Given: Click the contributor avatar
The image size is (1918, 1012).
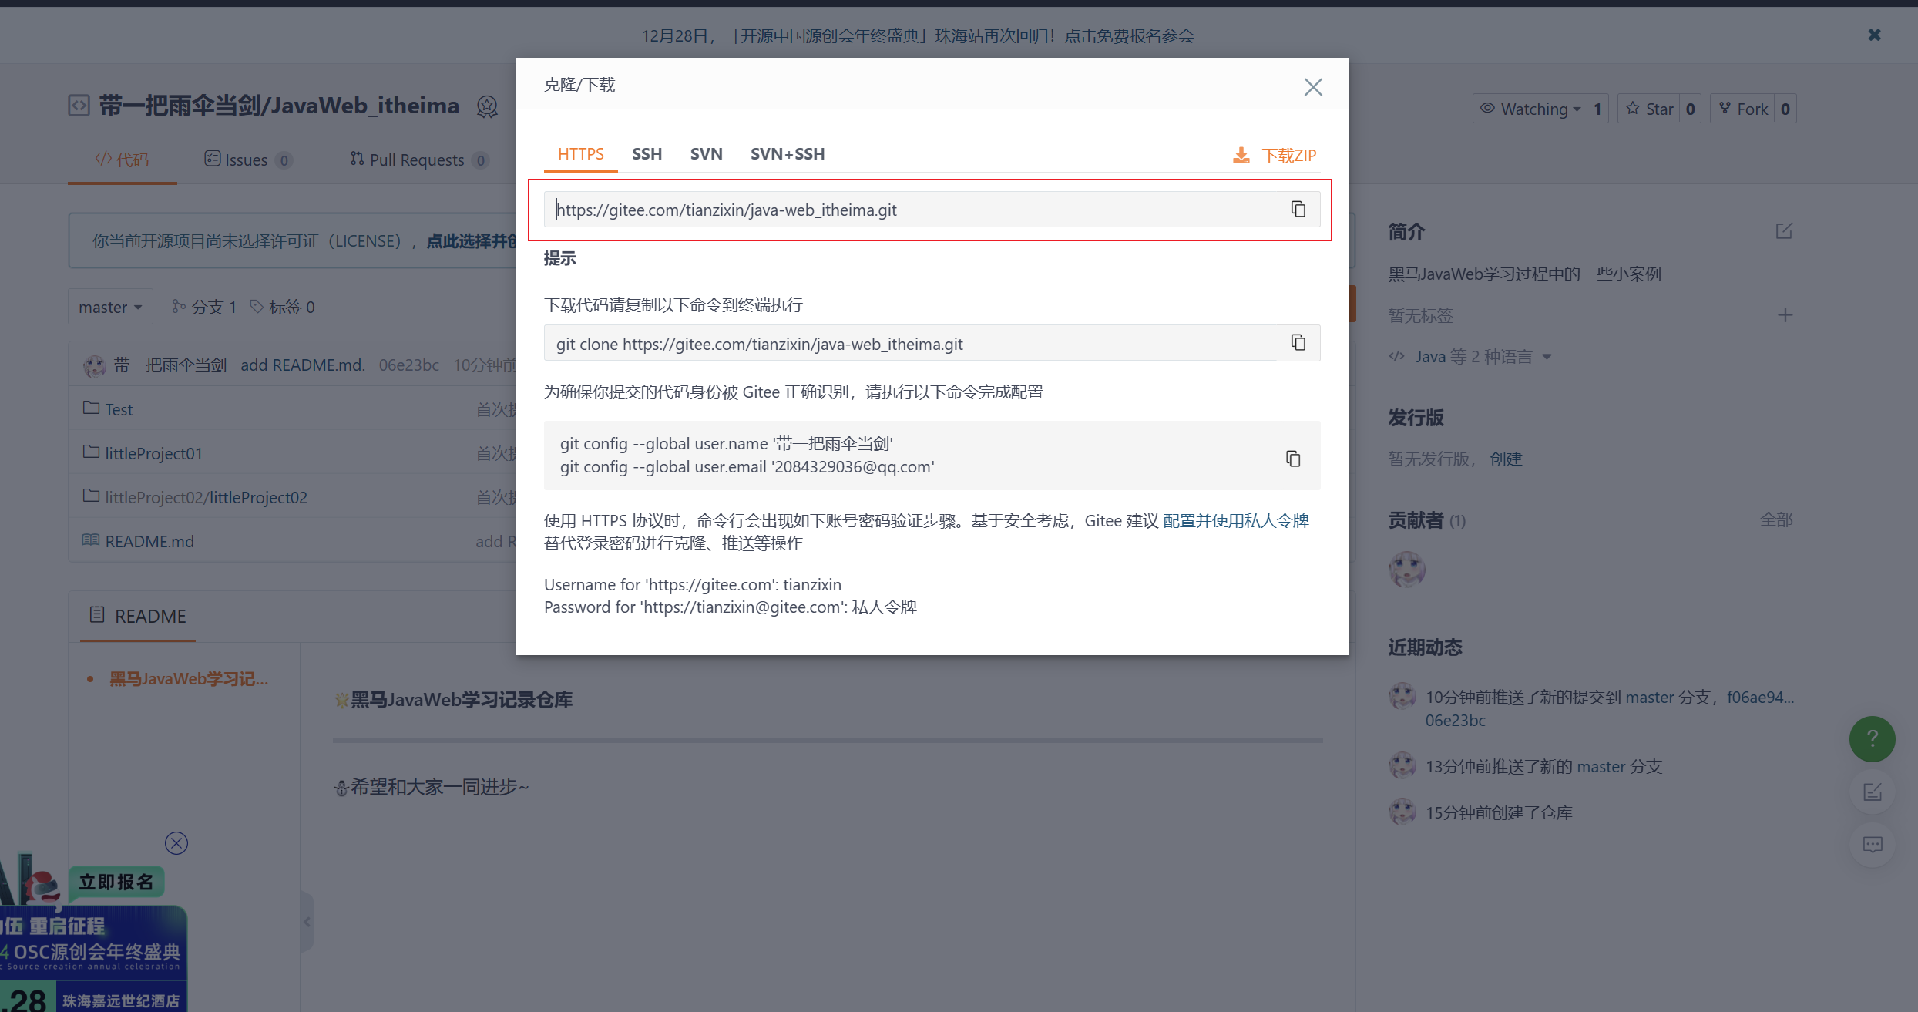Looking at the screenshot, I should (x=1407, y=570).
